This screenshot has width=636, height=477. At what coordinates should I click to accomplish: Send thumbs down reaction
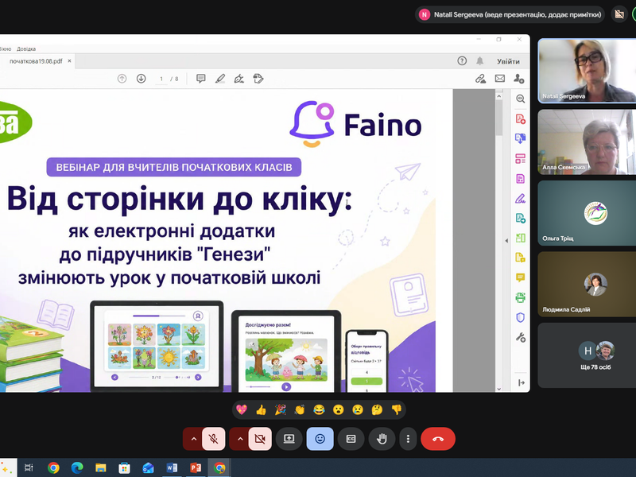click(396, 409)
